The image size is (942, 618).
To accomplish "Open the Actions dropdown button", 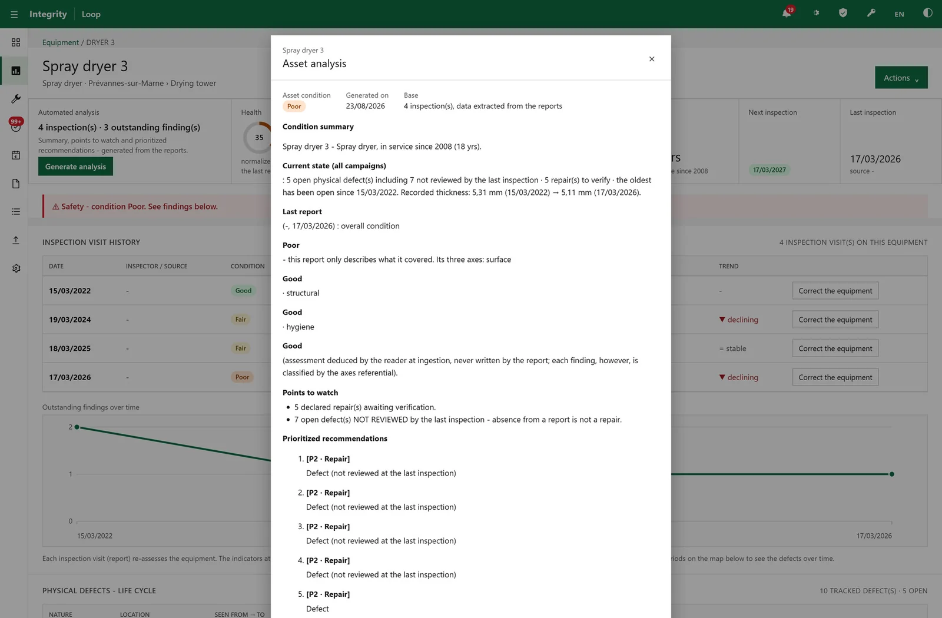I will pyautogui.click(x=901, y=78).
